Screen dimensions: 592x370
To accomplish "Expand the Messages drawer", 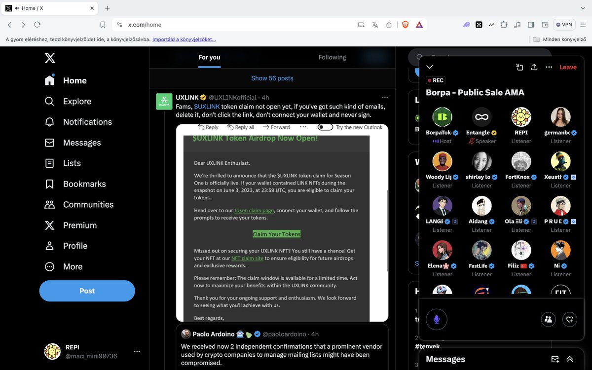I will 570,359.
